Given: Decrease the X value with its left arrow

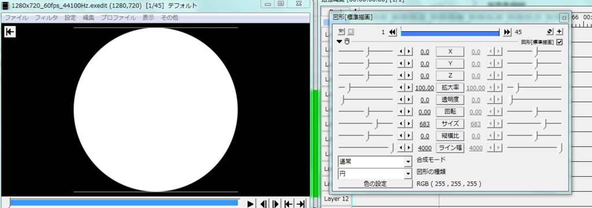Looking at the screenshot, I should click(401, 52).
